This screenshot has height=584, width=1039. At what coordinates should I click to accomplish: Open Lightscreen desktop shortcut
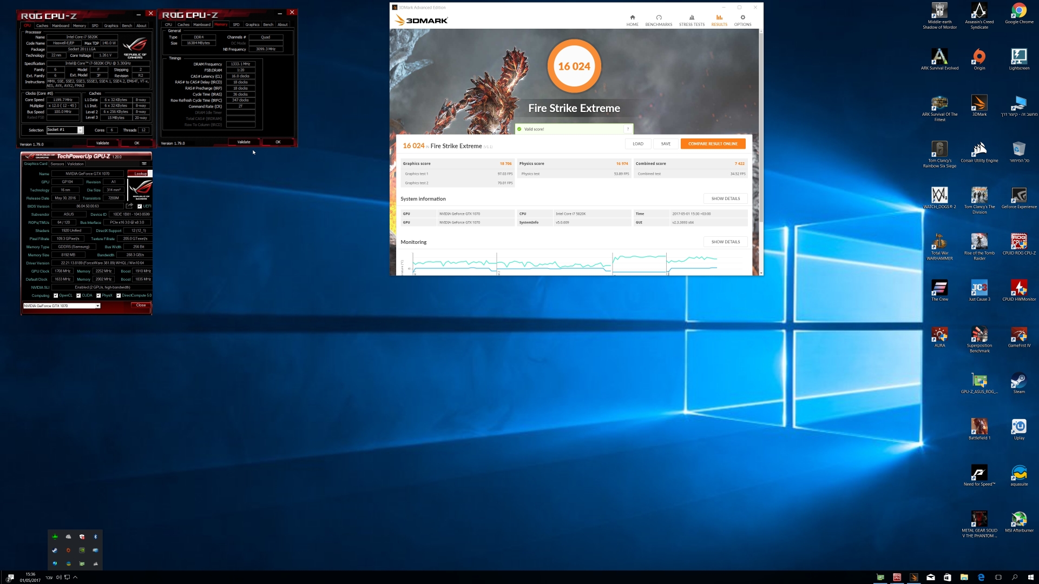pyautogui.click(x=1019, y=60)
